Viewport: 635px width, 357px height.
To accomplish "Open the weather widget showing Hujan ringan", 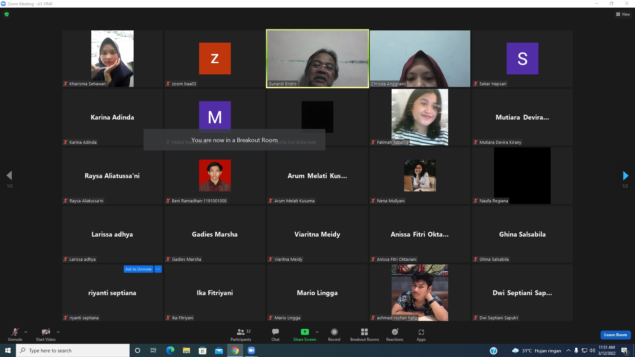I will click(x=536, y=351).
